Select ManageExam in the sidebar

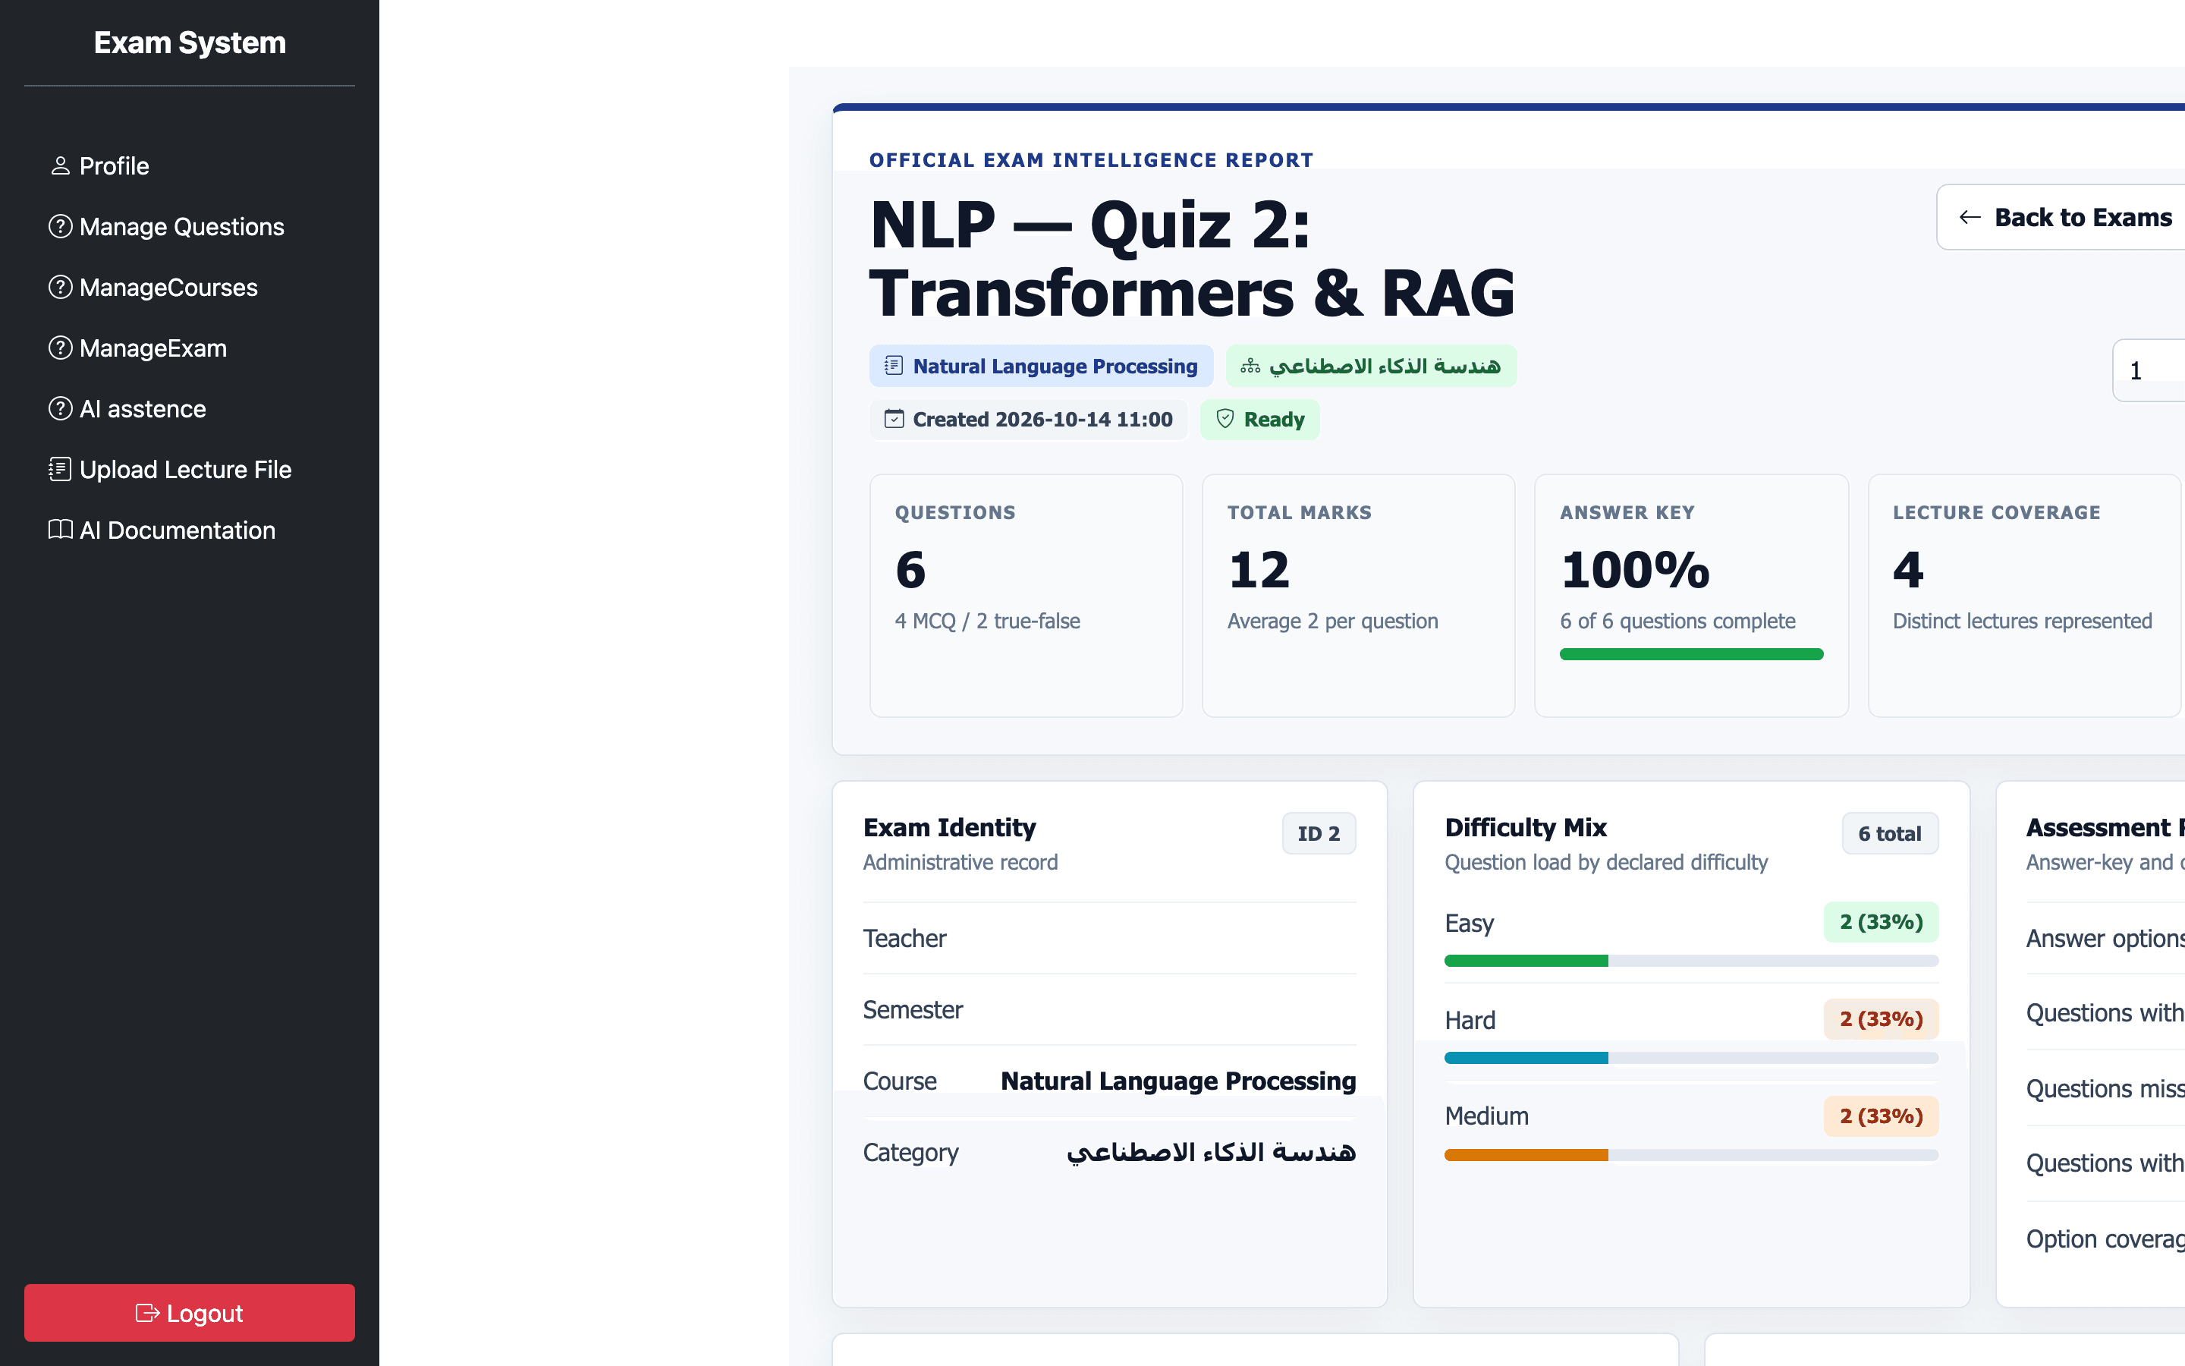(190, 348)
